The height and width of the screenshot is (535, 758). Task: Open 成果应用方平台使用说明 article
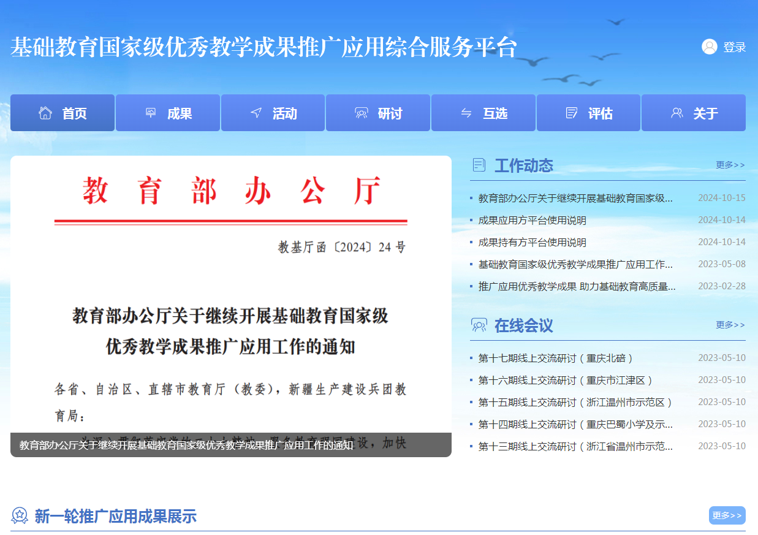point(532,220)
